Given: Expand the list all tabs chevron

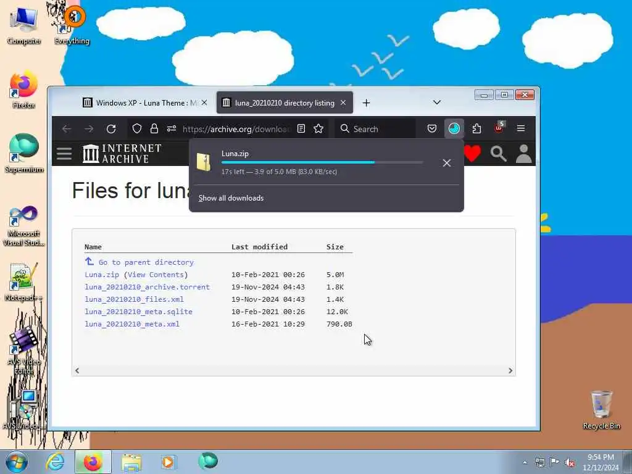Looking at the screenshot, I should click(437, 103).
